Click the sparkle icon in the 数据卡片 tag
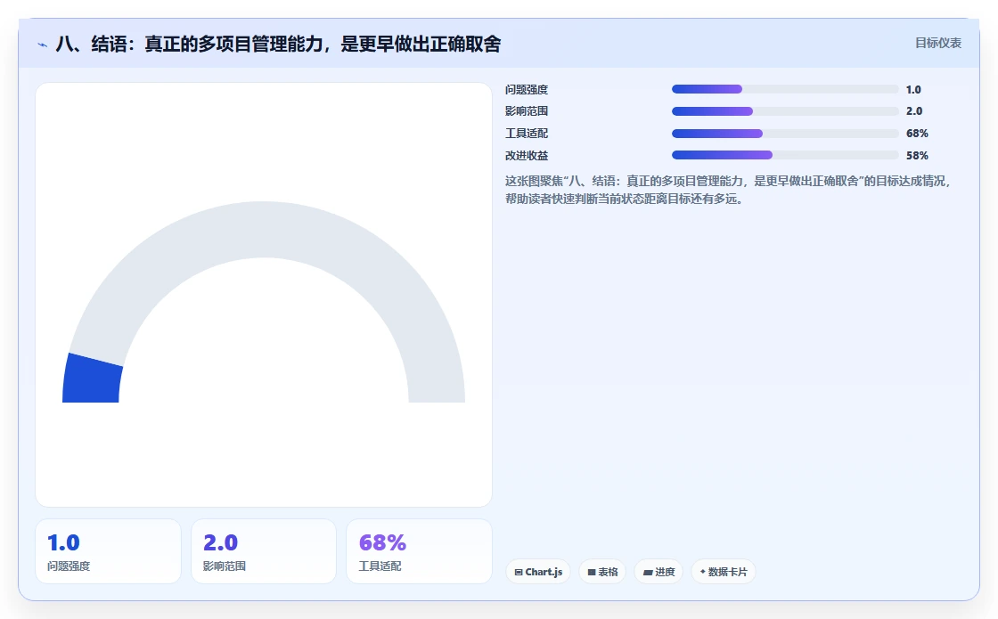Viewport: 998px width, 619px height. coord(703,572)
